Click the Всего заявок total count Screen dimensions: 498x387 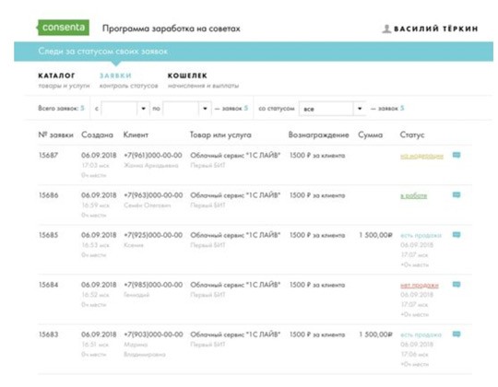tap(82, 108)
